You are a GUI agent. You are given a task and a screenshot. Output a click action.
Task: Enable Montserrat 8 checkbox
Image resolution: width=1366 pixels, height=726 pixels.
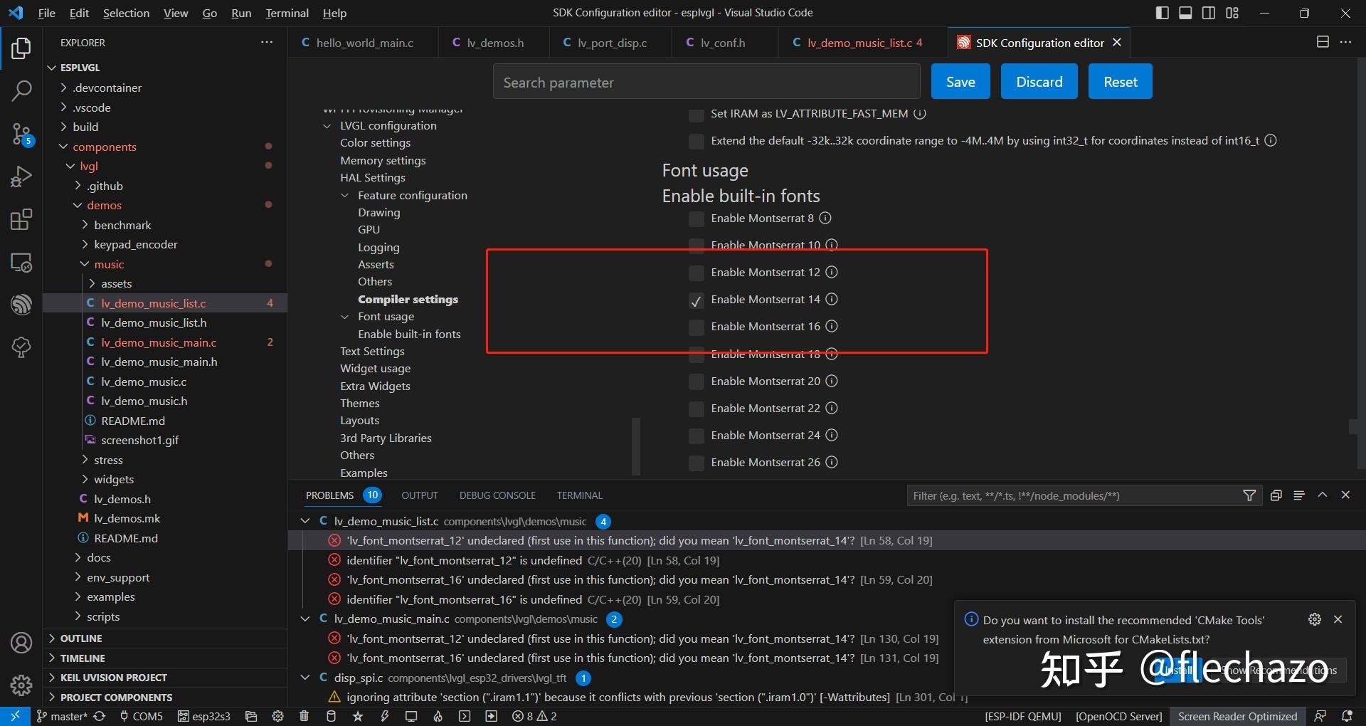697,219
